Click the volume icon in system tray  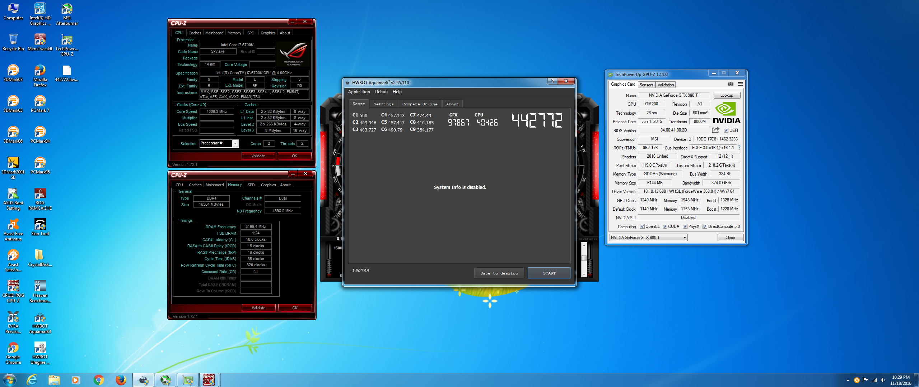[x=883, y=380]
